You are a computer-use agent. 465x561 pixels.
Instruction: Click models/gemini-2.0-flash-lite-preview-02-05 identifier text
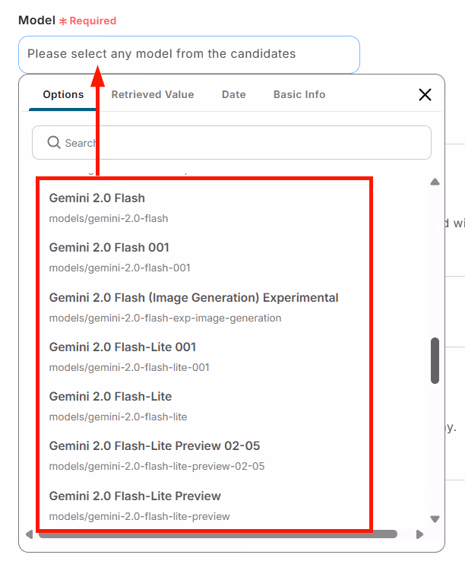click(x=157, y=466)
